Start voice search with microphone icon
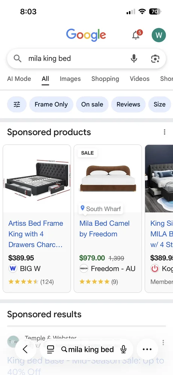Screen dimensions: 173x375 click(134, 58)
